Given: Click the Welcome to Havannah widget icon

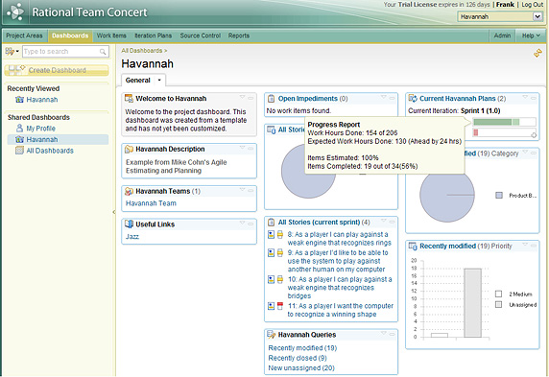Looking at the screenshot, I should click(x=129, y=99).
